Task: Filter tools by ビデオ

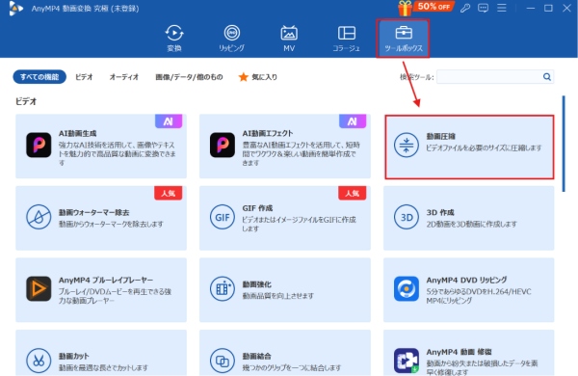Action: pos(84,77)
